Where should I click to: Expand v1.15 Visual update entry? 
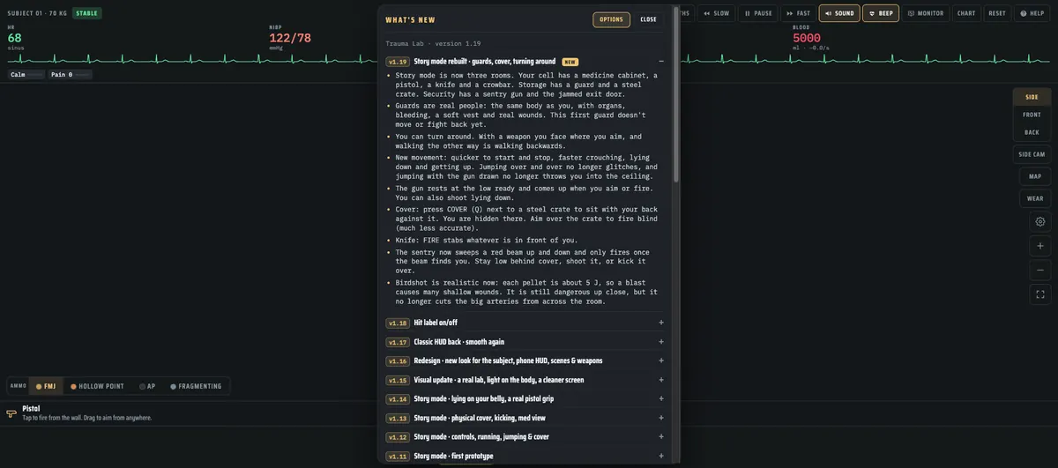[525, 380]
